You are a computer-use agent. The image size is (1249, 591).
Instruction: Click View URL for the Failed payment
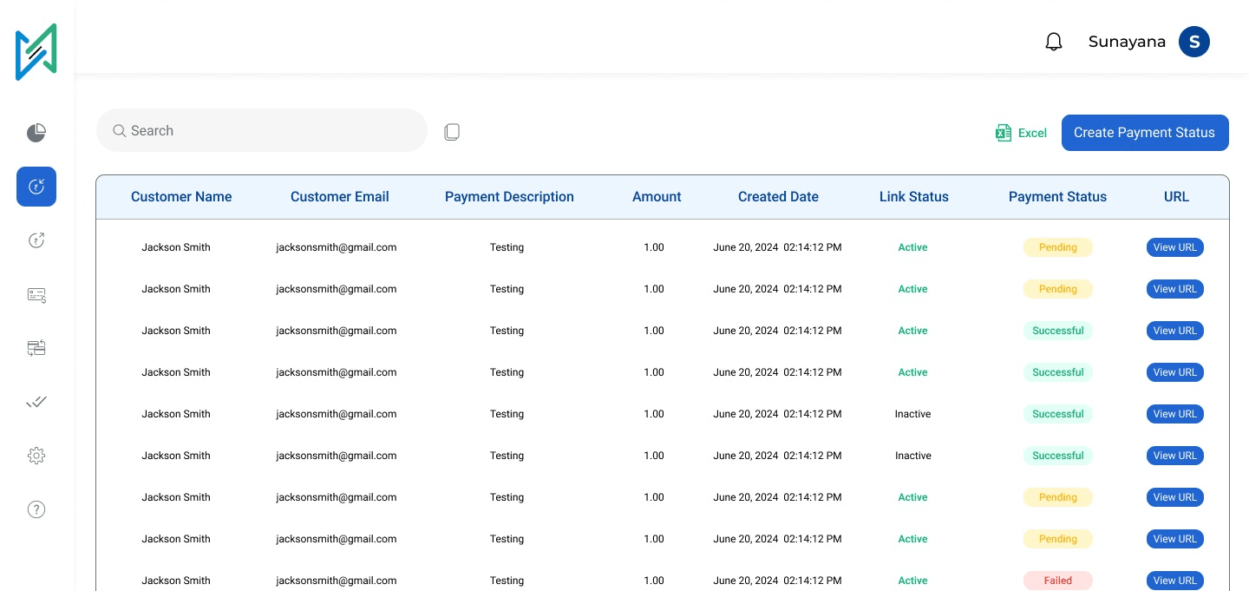[x=1174, y=581]
